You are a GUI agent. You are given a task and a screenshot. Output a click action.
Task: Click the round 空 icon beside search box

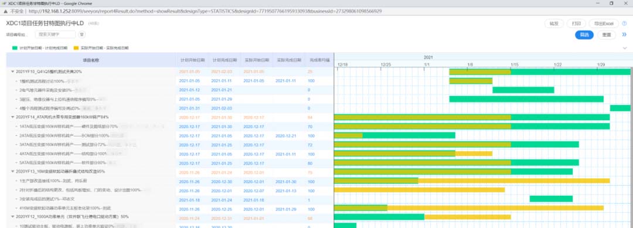tap(82, 35)
